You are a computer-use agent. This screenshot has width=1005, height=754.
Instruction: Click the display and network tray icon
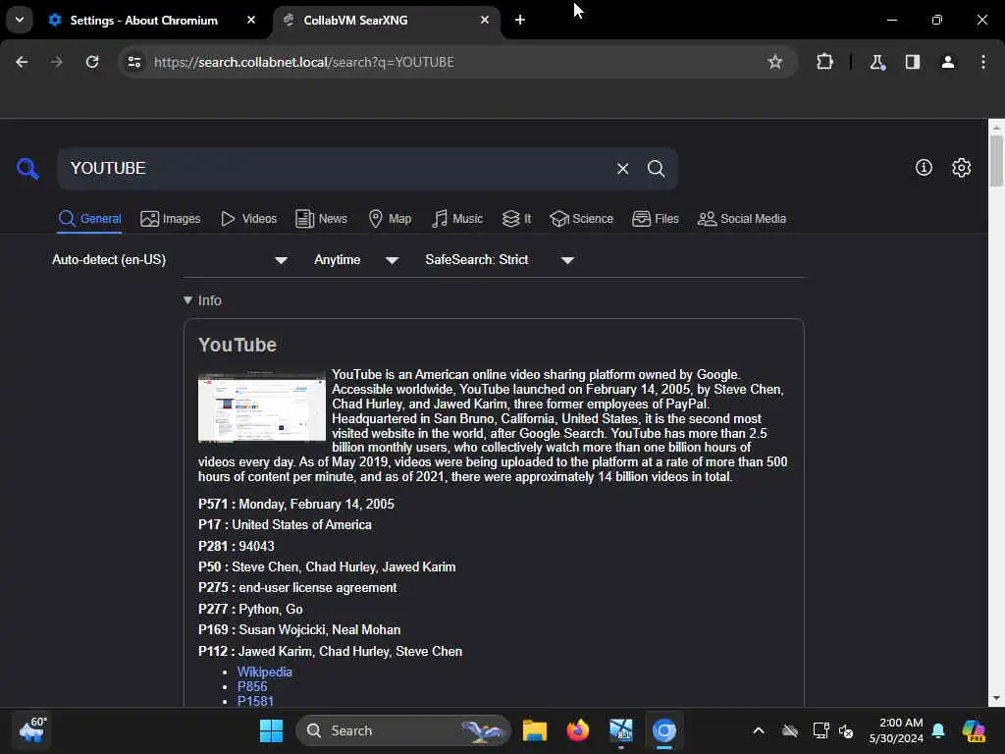tap(820, 730)
